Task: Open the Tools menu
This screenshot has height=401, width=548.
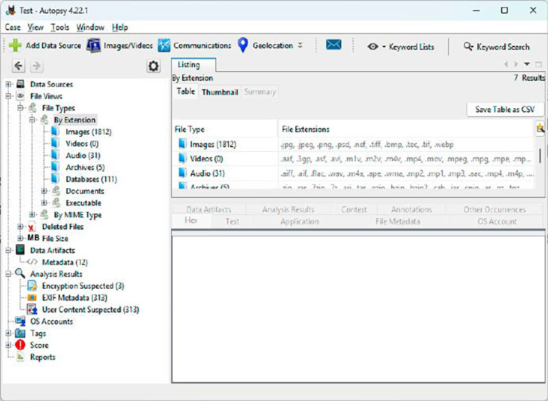Action: [60, 27]
